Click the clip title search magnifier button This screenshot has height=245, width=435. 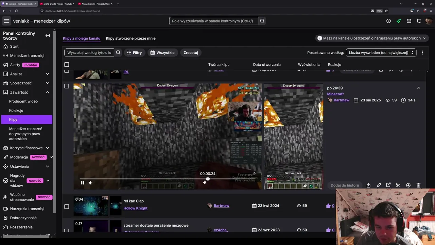118,53
